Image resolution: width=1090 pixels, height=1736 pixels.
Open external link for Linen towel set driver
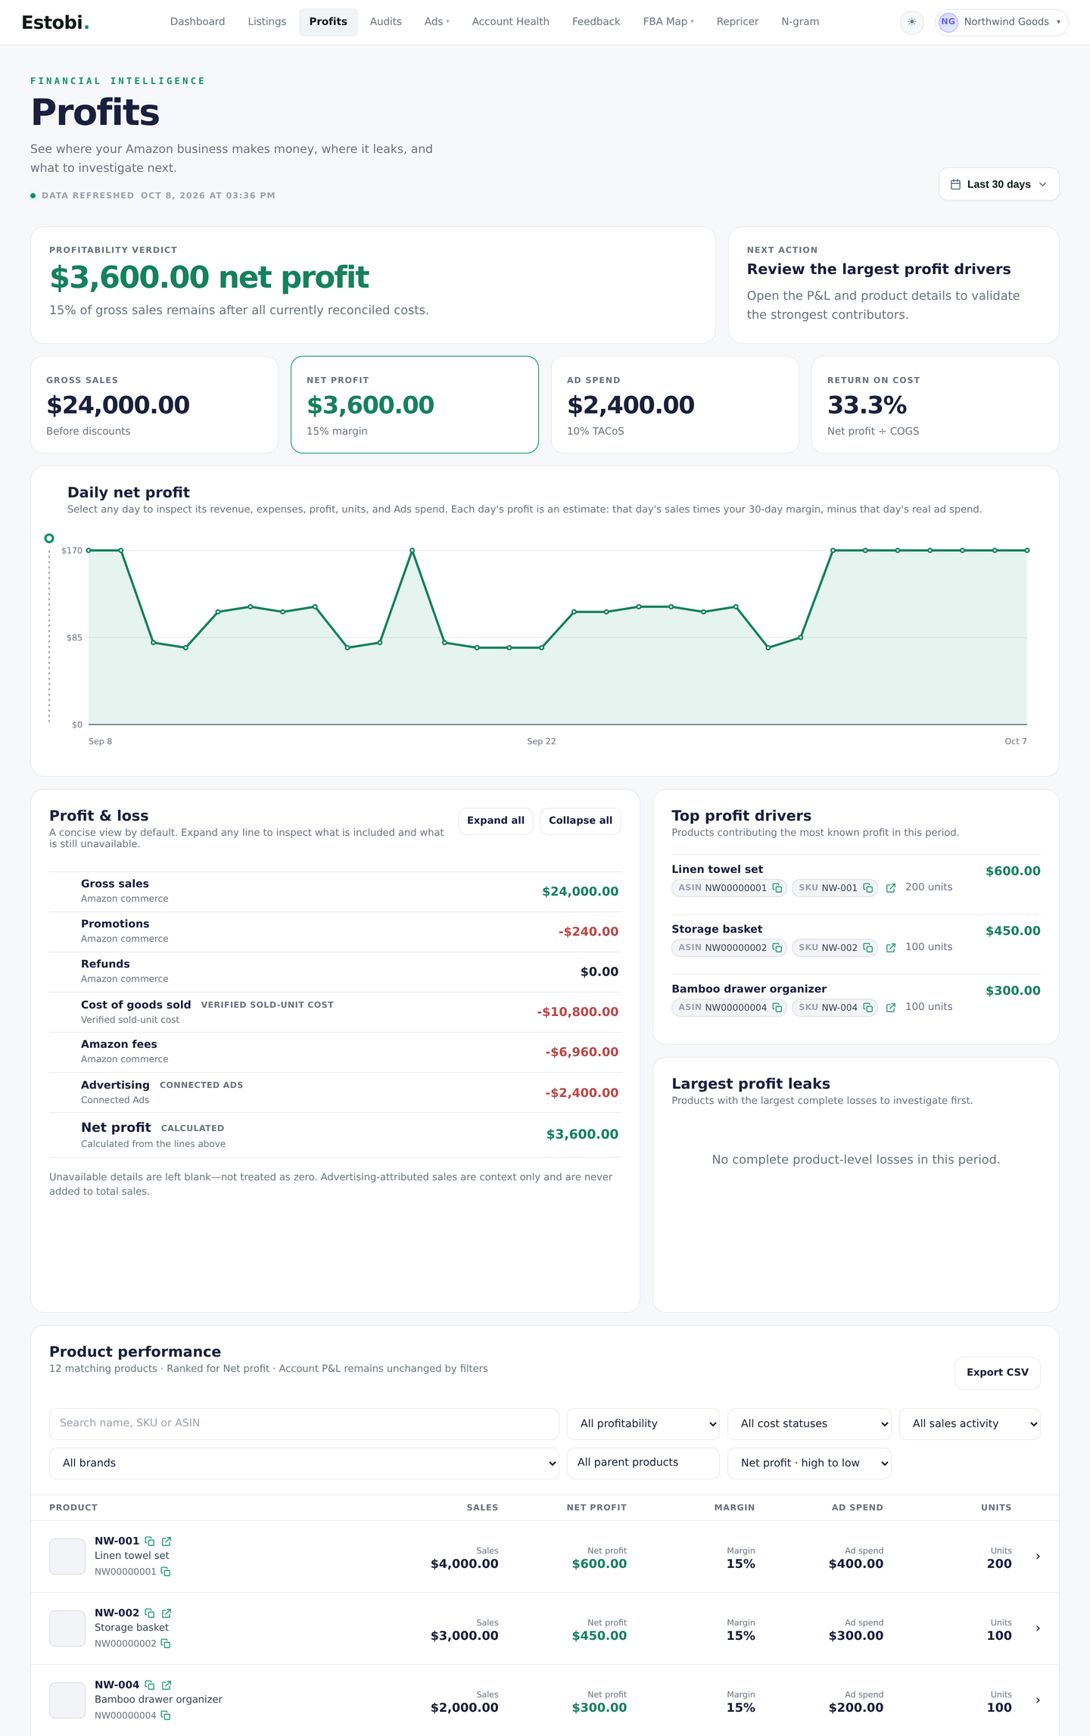(891, 888)
